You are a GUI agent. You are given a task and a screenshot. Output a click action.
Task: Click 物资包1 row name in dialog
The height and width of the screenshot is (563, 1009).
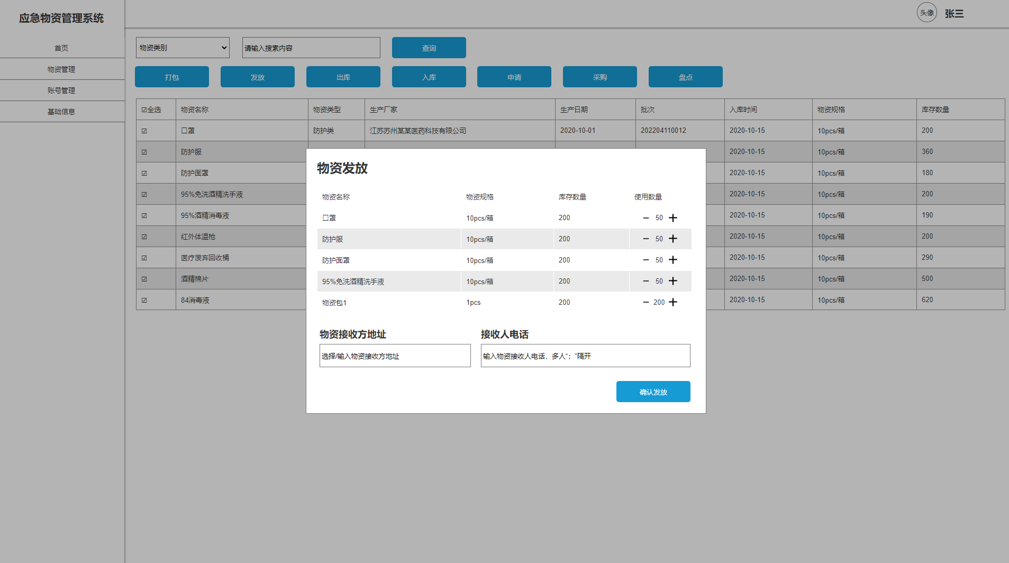(x=334, y=303)
